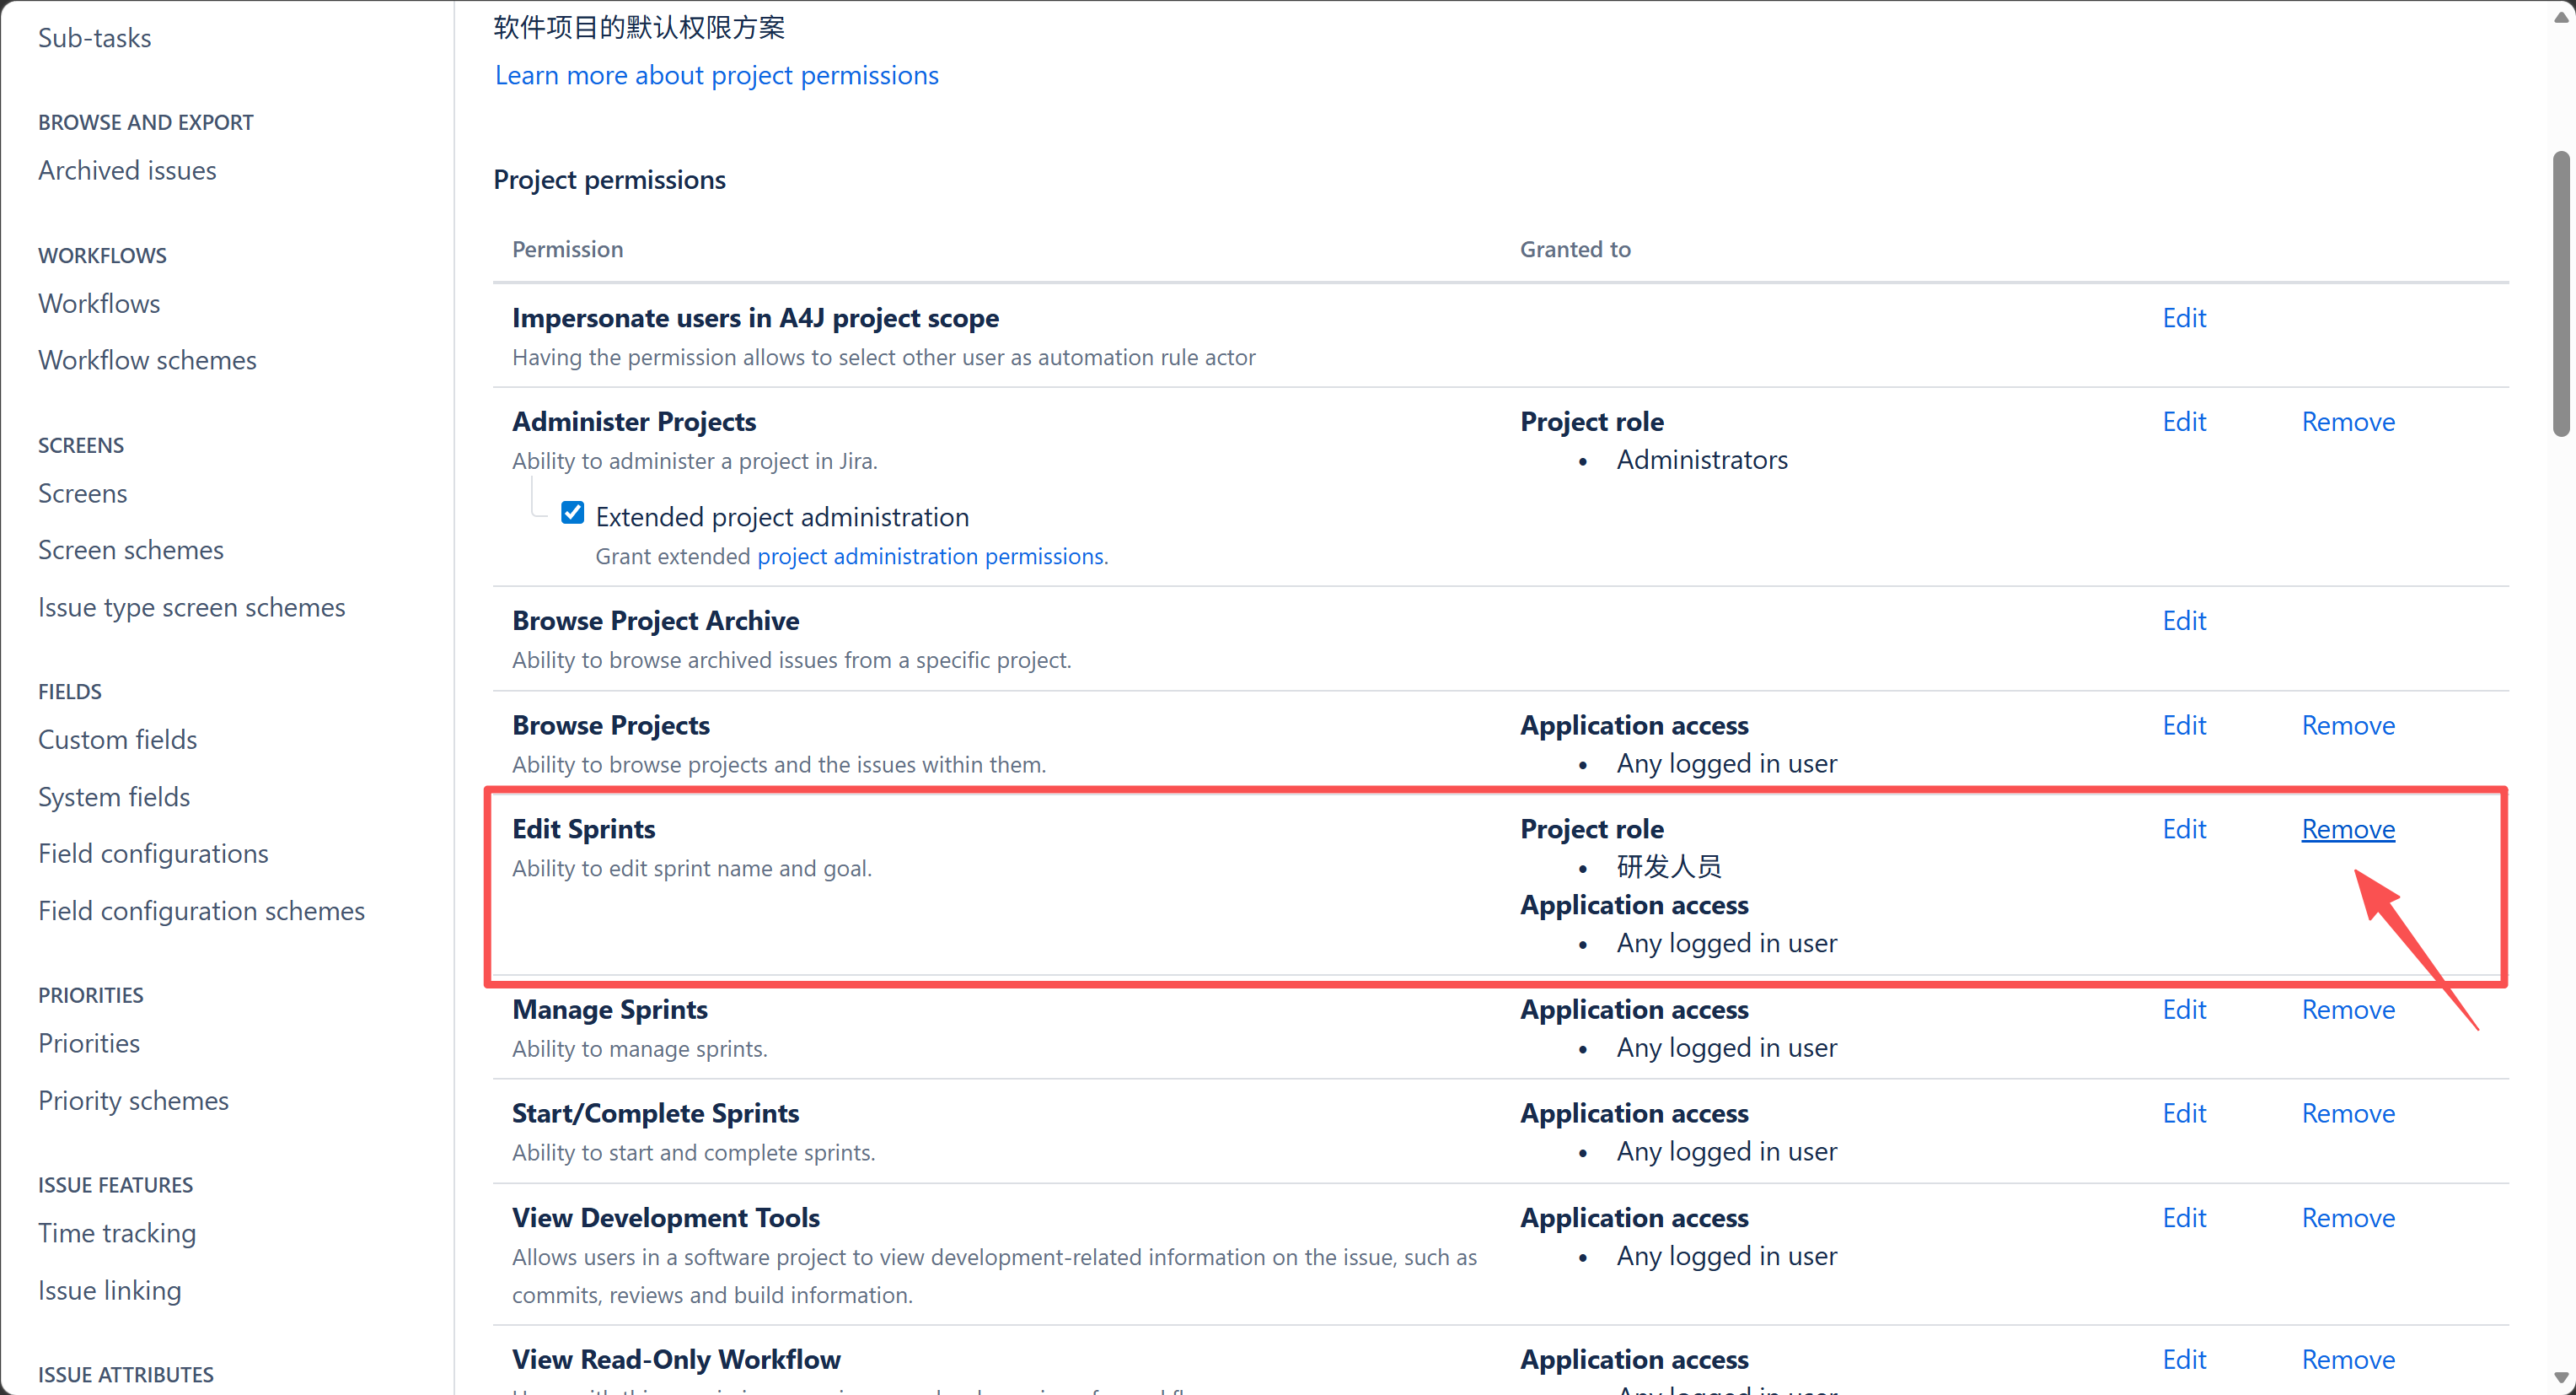The width and height of the screenshot is (2576, 1395).
Task: Open Time tracking settings
Action: pos(117,1233)
